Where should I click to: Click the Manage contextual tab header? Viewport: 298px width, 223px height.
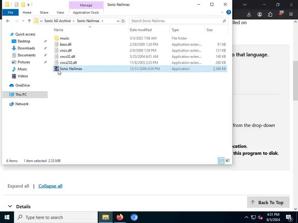pos(86,5)
